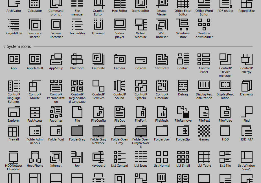
Task: Click the Defrag icon
Action: click(183, 86)
